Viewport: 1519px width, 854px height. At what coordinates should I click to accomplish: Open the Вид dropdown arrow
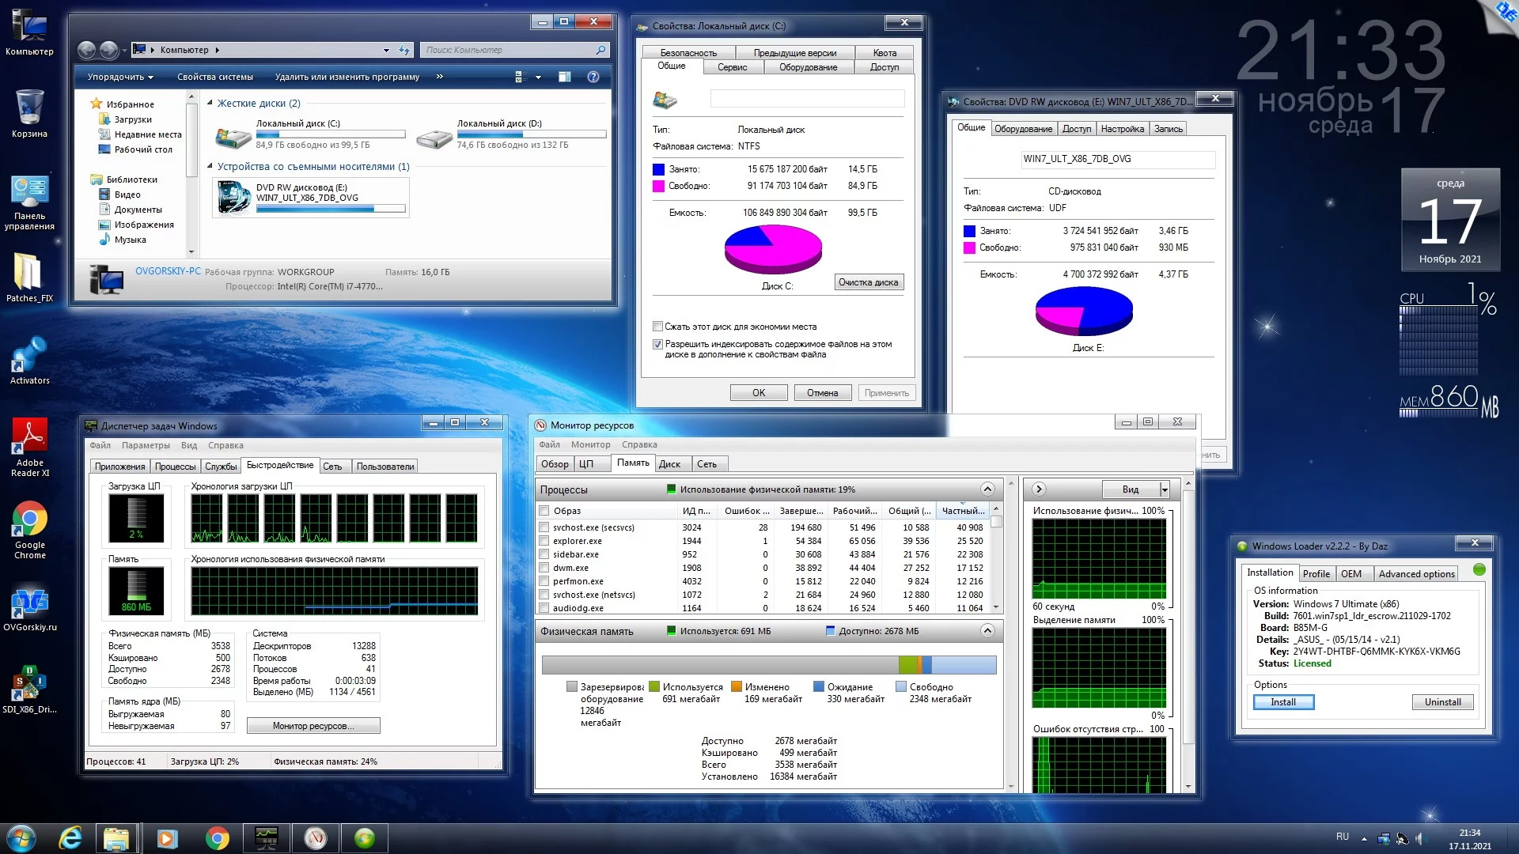[1165, 489]
